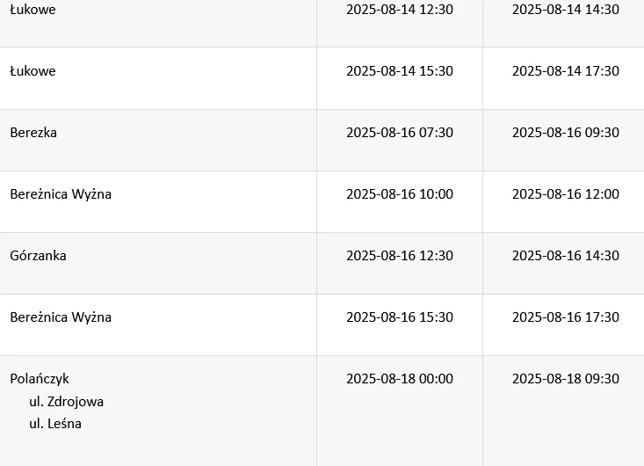644x466 pixels.
Task: Click Łukowe in the 15:30 row
Action: pos(33,70)
